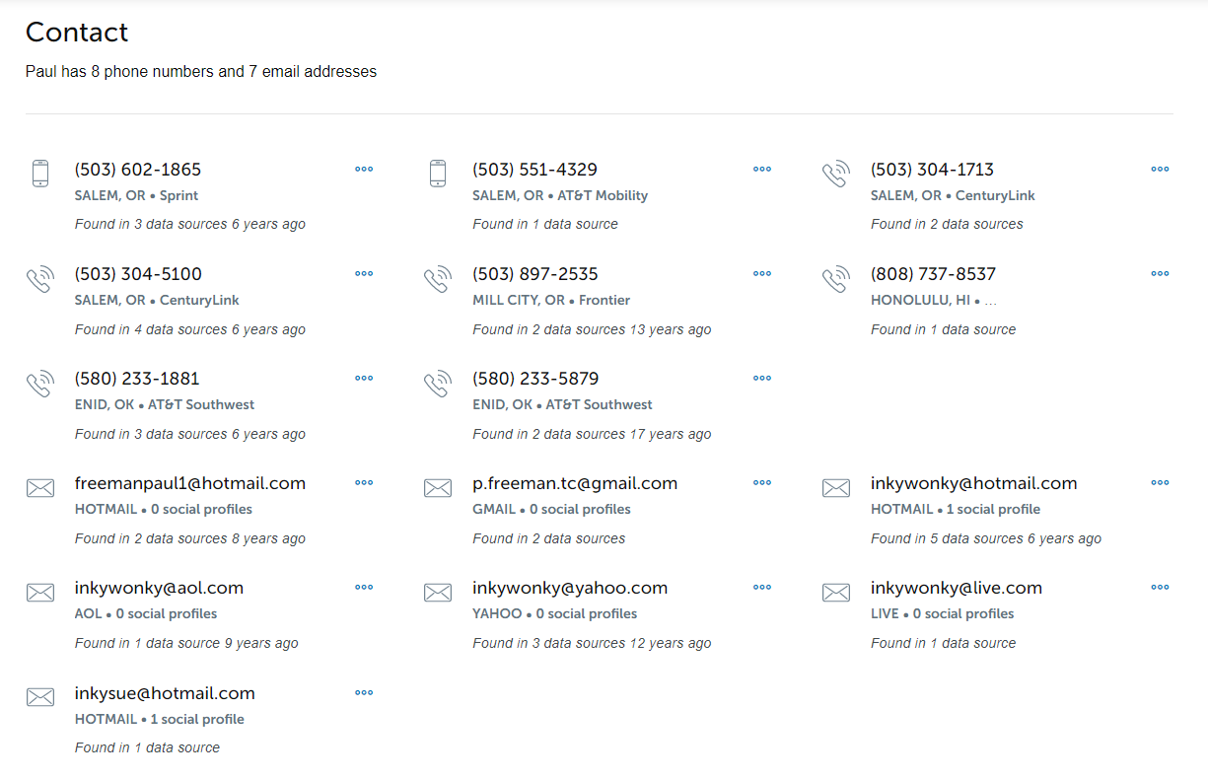
Task: Click 'Found in 1 data source 9 years ago'
Action: point(186,643)
